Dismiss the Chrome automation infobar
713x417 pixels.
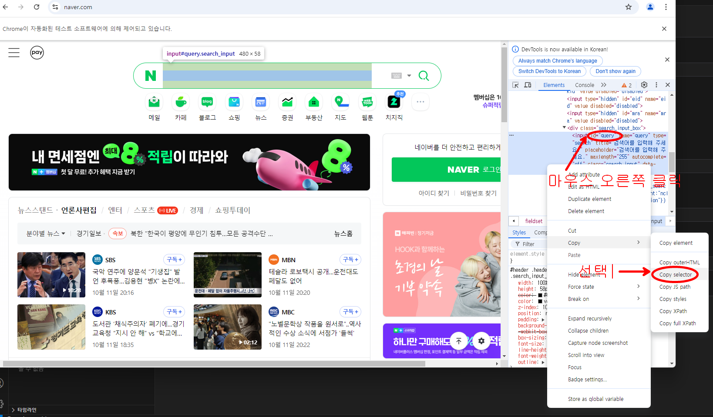pyautogui.click(x=664, y=29)
